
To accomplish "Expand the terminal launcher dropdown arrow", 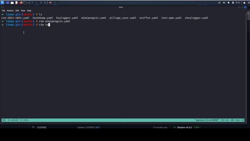I will coord(28,3).
